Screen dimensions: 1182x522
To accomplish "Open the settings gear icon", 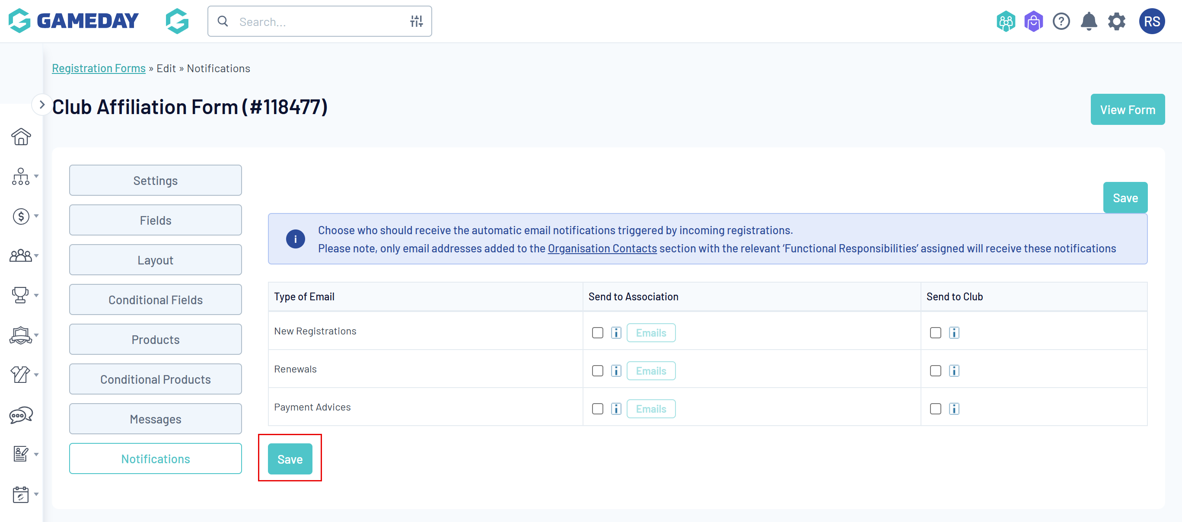I will (x=1116, y=22).
